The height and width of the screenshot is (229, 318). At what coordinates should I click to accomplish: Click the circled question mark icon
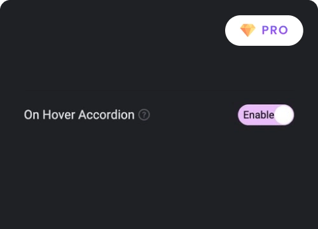pos(144,115)
